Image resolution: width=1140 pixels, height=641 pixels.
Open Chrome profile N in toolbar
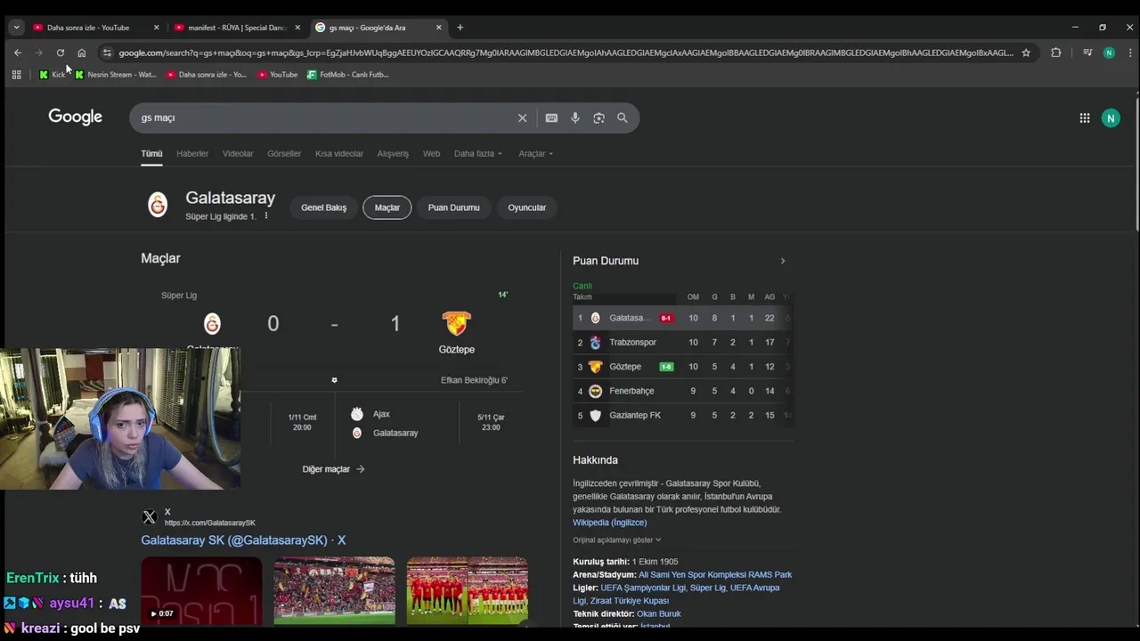[x=1109, y=53]
